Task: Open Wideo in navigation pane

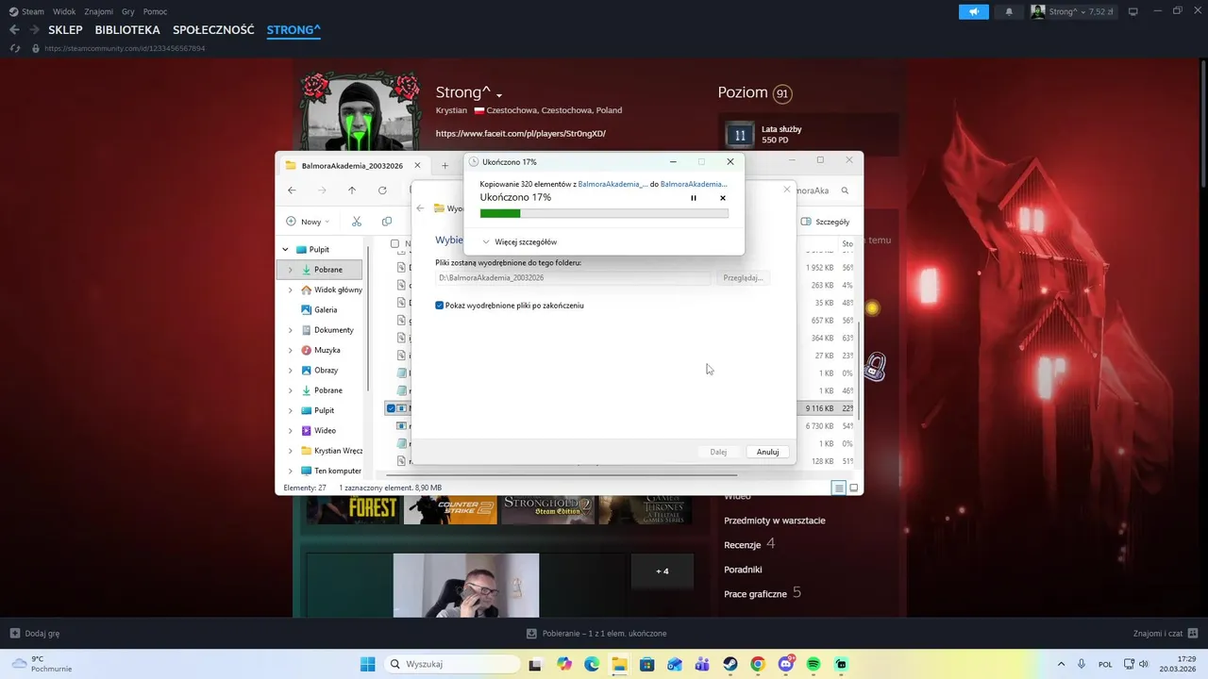Action: pyautogui.click(x=325, y=431)
